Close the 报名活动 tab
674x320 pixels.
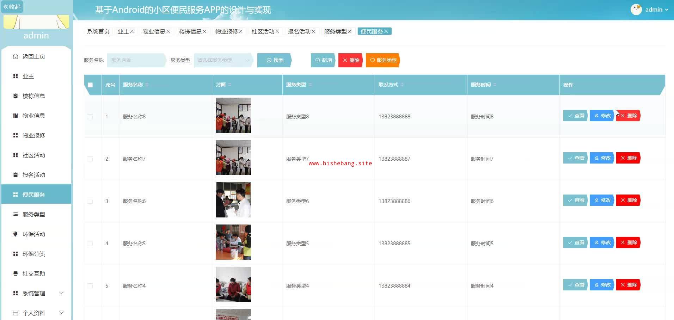[x=313, y=31]
